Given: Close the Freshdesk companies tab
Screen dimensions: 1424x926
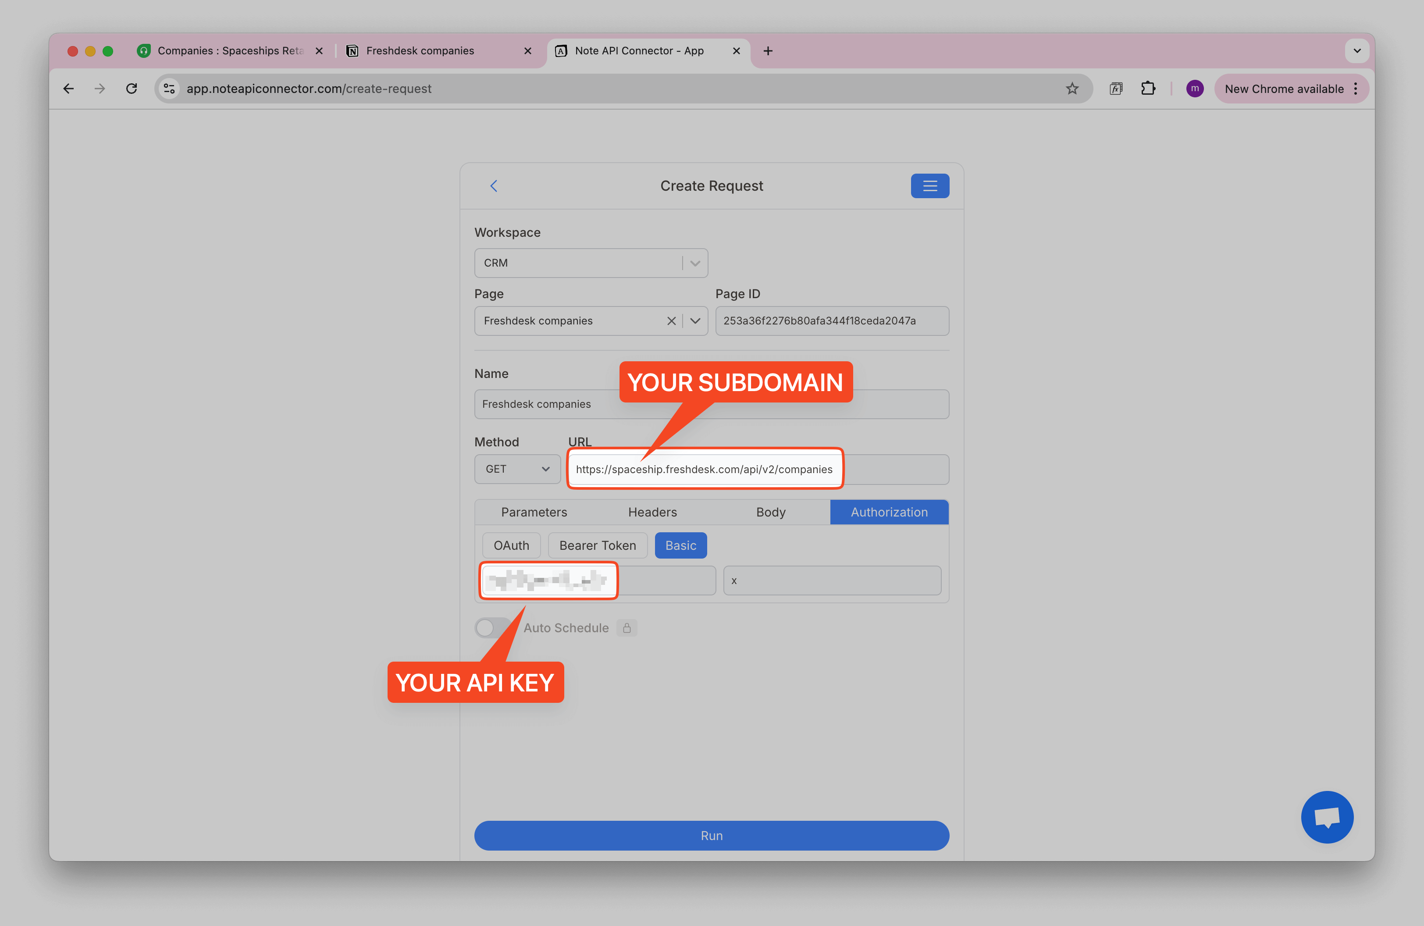Looking at the screenshot, I should pyautogui.click(x=528, y=51).
